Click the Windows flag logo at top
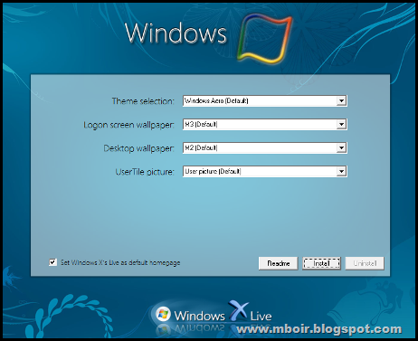This screenshot has height=341, width=418. coord(264,38)
